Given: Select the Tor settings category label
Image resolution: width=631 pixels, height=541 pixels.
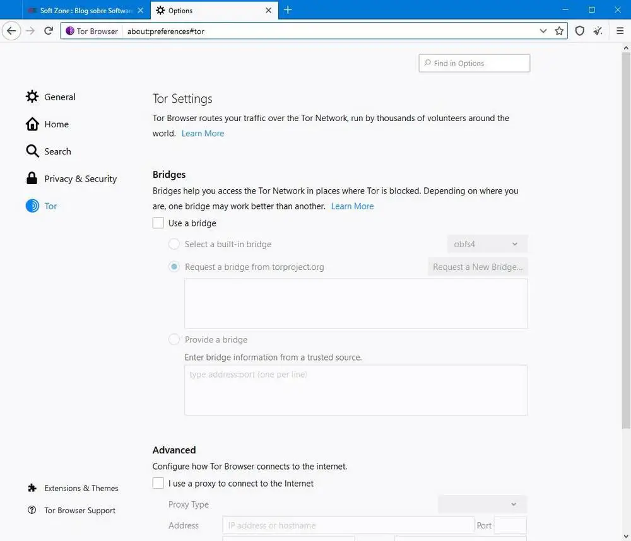Looking at the screenshot, I should [x=50, y=206].
